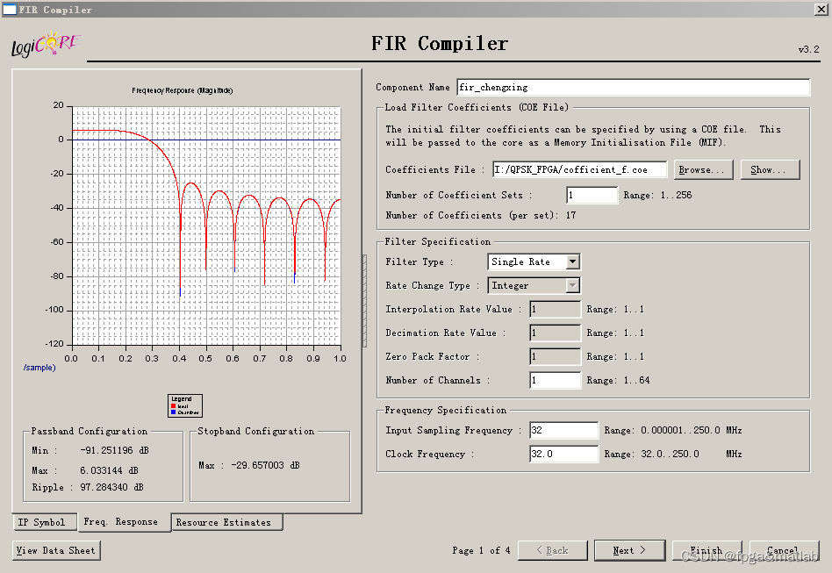This screenshot has height=573, width=832.
Task: Click the v3.2 version label
Action: coord(808,49)
